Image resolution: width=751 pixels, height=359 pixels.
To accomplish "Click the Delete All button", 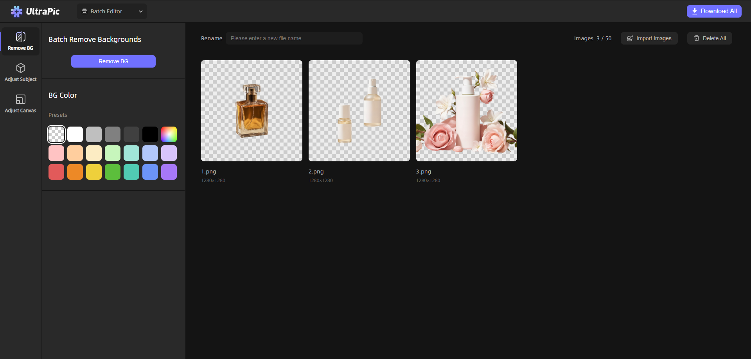I will [709, 38].
